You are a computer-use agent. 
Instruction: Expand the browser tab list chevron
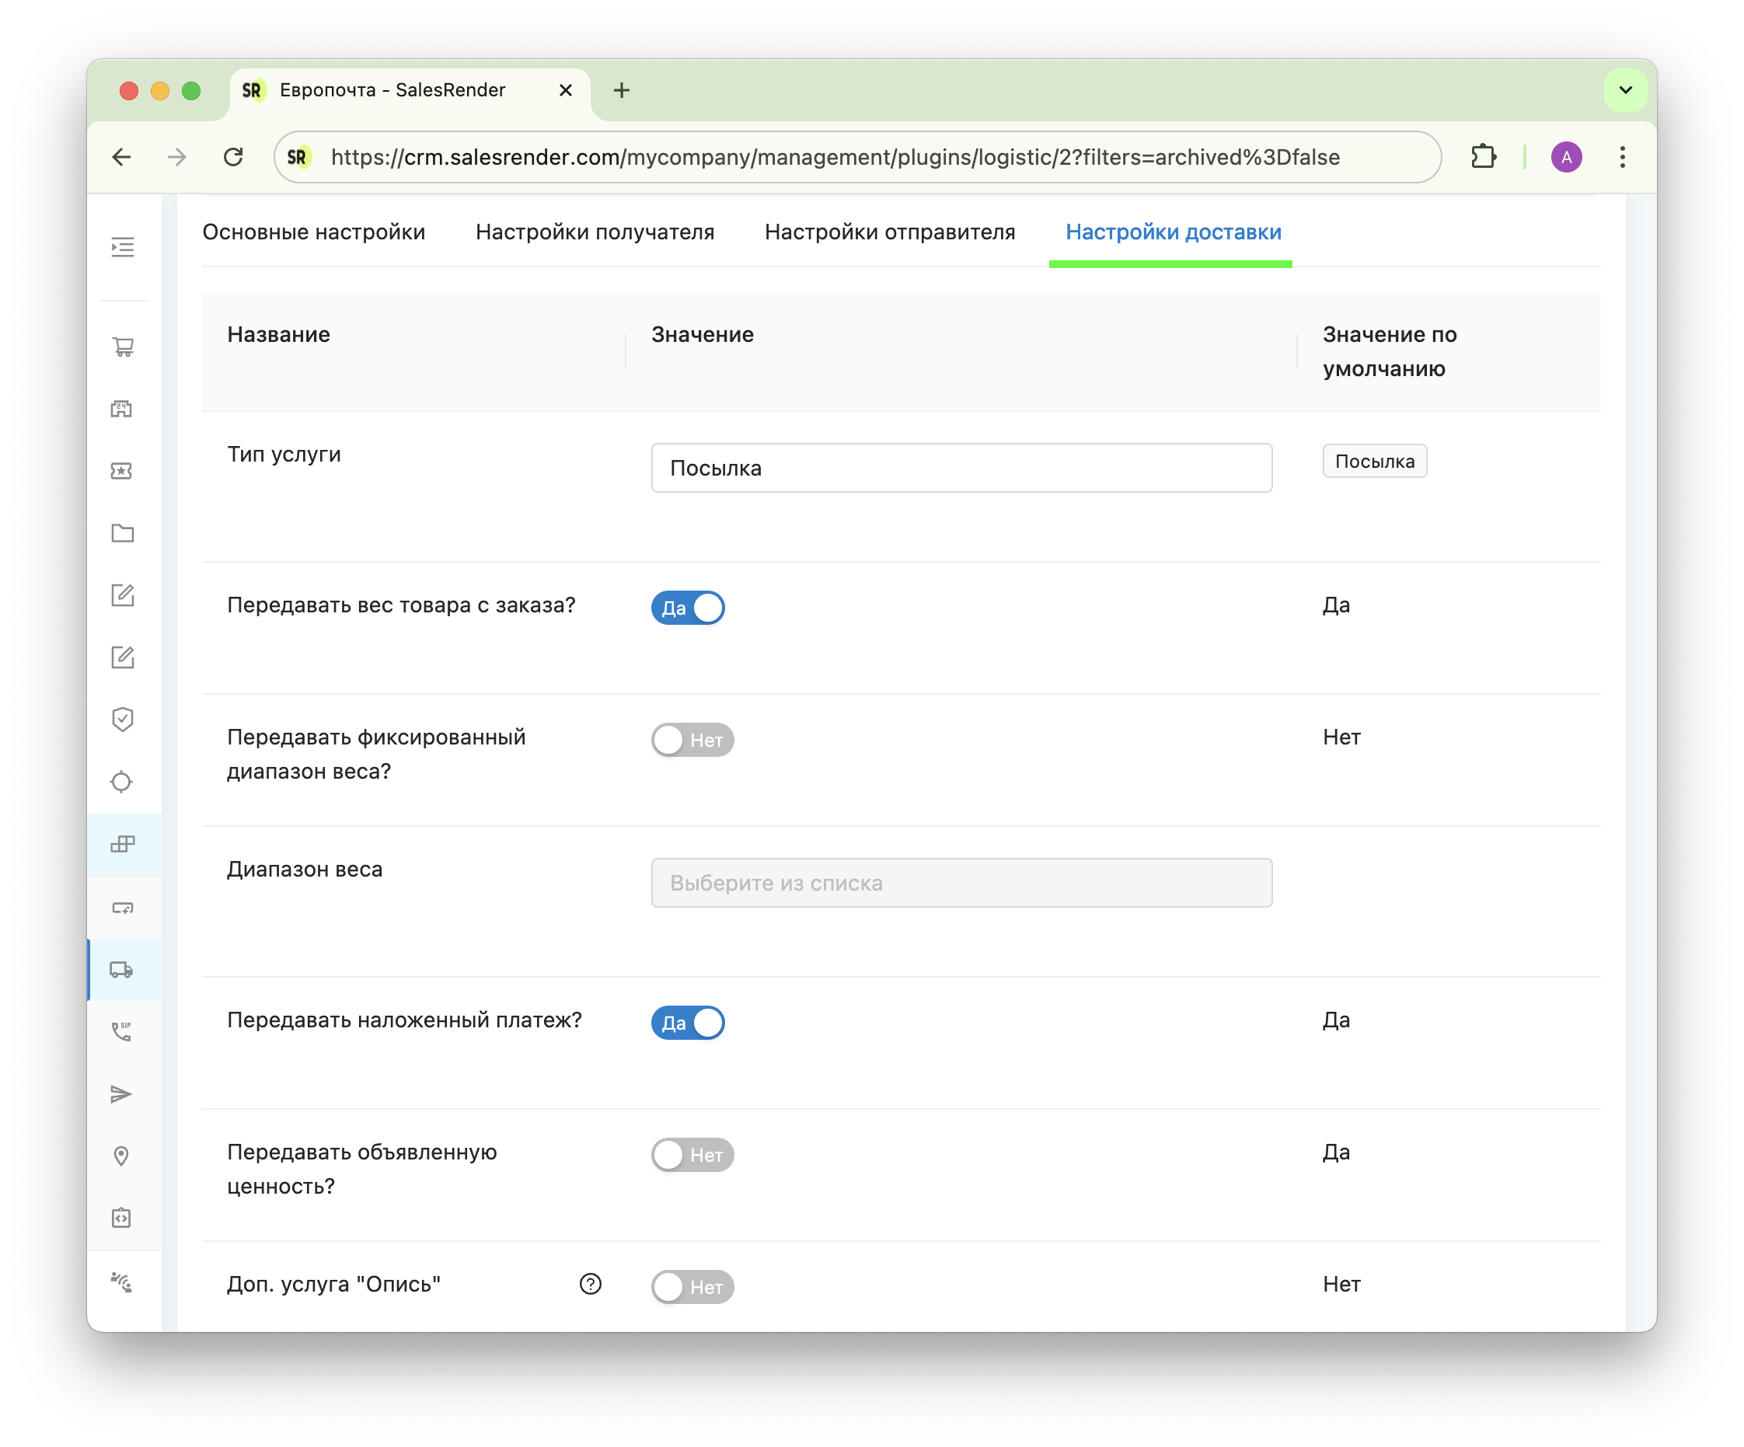click(1625, 89)
